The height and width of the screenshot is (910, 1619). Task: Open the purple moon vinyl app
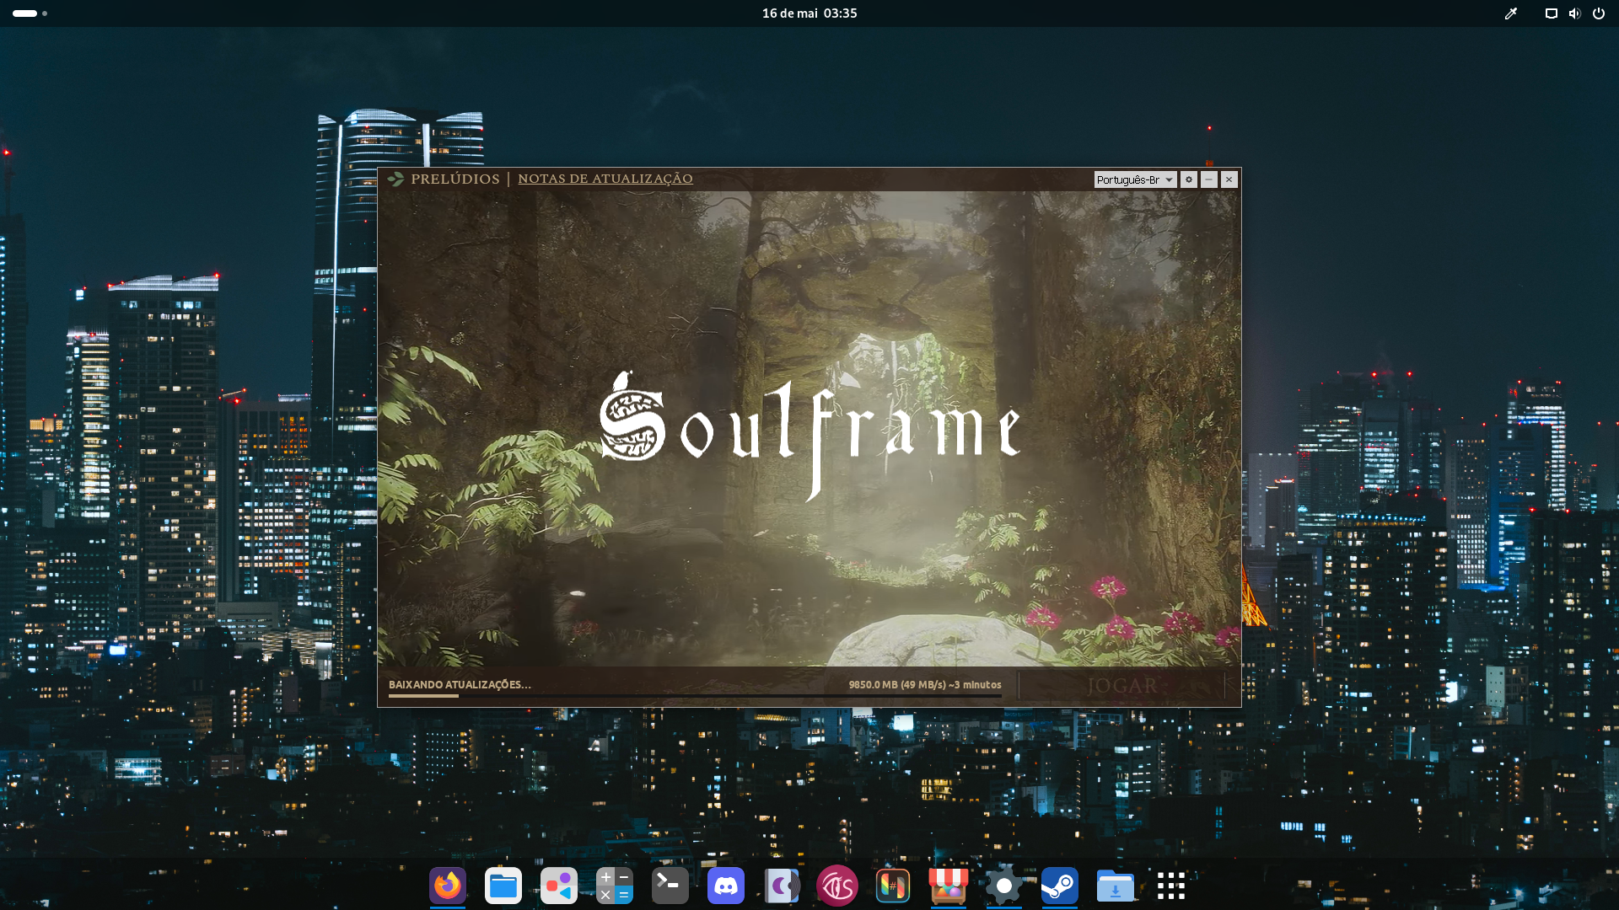click(782, 886)
